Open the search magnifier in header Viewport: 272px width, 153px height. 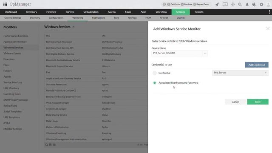pyautogui.click(x=240, y=5)
